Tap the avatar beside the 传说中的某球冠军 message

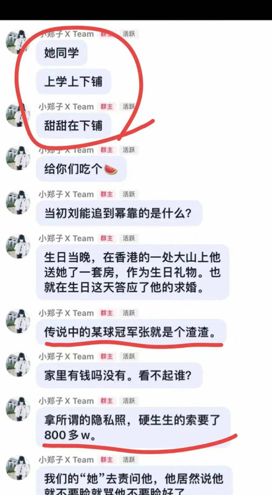[18, 321]
